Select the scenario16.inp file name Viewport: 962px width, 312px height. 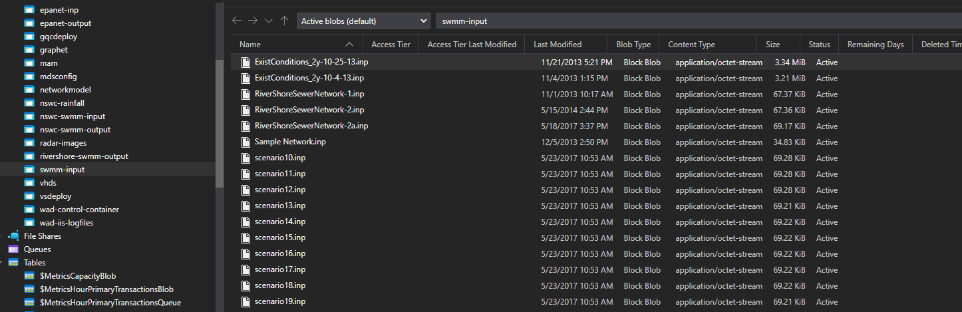[280, 253]
